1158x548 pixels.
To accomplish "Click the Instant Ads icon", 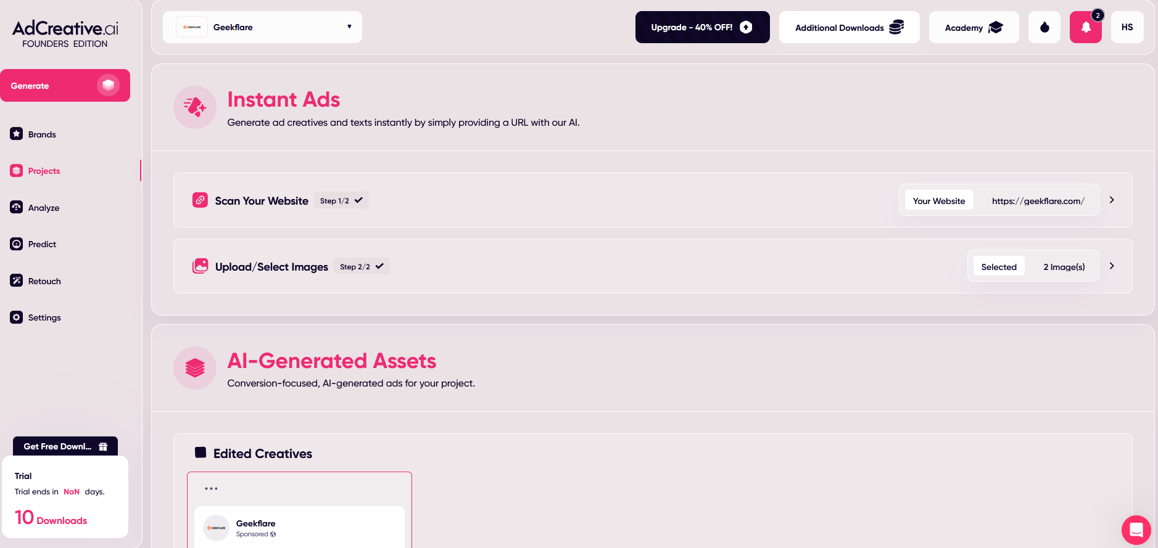I will pyautogui.click(x=195, y=107).
